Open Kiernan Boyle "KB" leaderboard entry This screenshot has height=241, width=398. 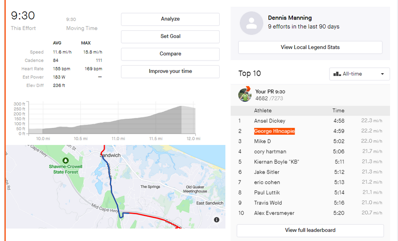pyautogui.click(x=276, y=162)
